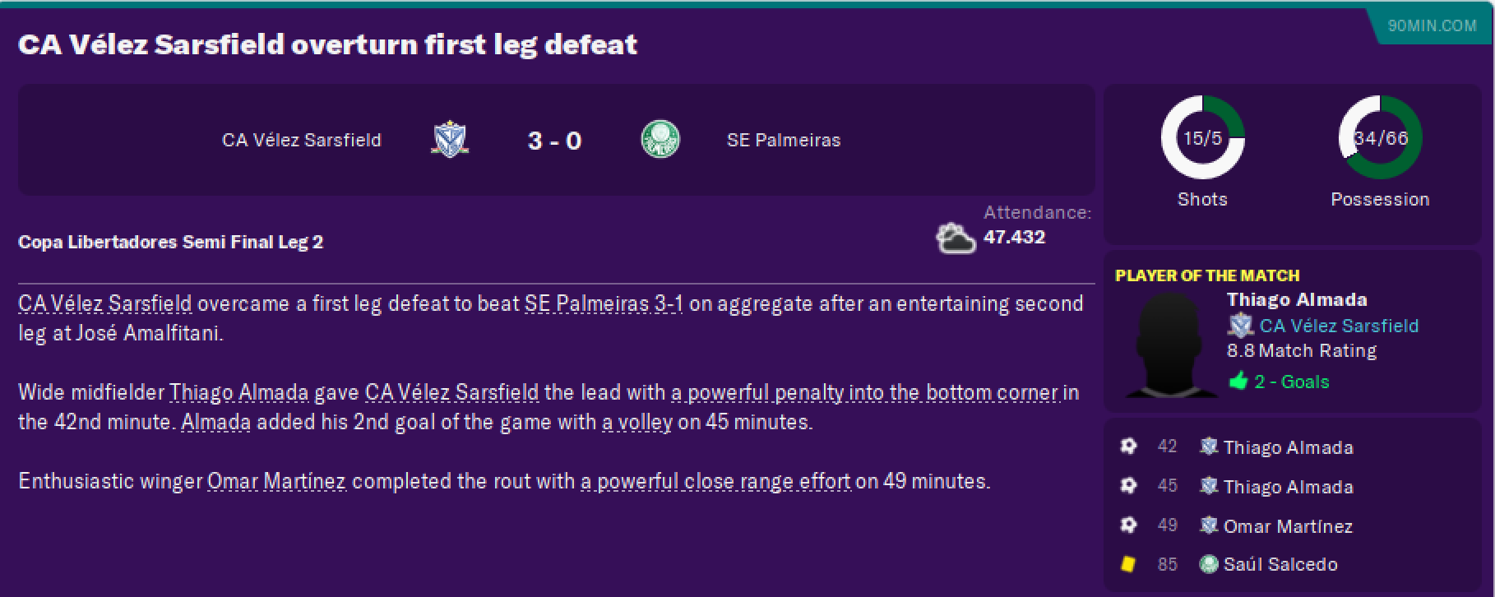This screenshot has height=597, width=1495.
Task: Click the 90MIN.COM source tag
Action: [x=1432, y=25]
